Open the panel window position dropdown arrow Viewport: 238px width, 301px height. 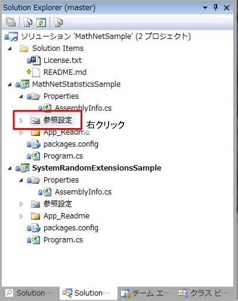click(x=205, y=8)
